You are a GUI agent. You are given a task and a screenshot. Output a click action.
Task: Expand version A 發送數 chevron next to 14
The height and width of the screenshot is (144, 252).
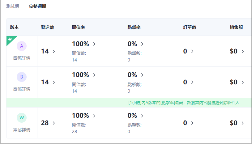(x=54, y=51)
